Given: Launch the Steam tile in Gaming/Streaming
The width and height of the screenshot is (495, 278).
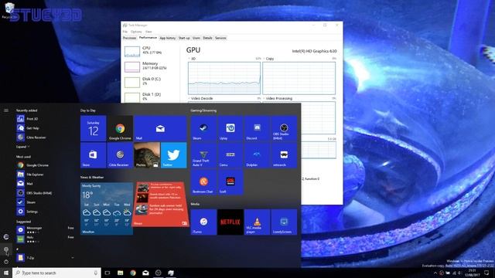Looking at the screenshot, I should pyautogui.click(x=203, y=128).
